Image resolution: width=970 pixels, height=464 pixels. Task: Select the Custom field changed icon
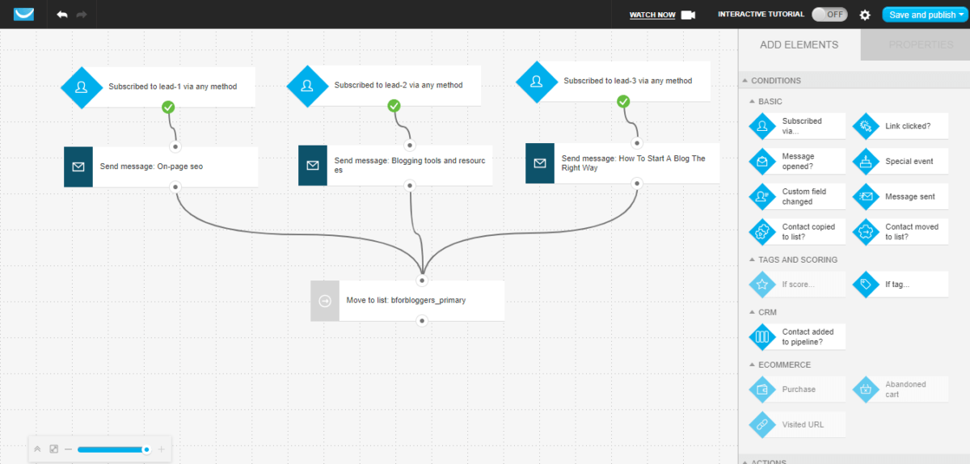click(x=762, y=196)
